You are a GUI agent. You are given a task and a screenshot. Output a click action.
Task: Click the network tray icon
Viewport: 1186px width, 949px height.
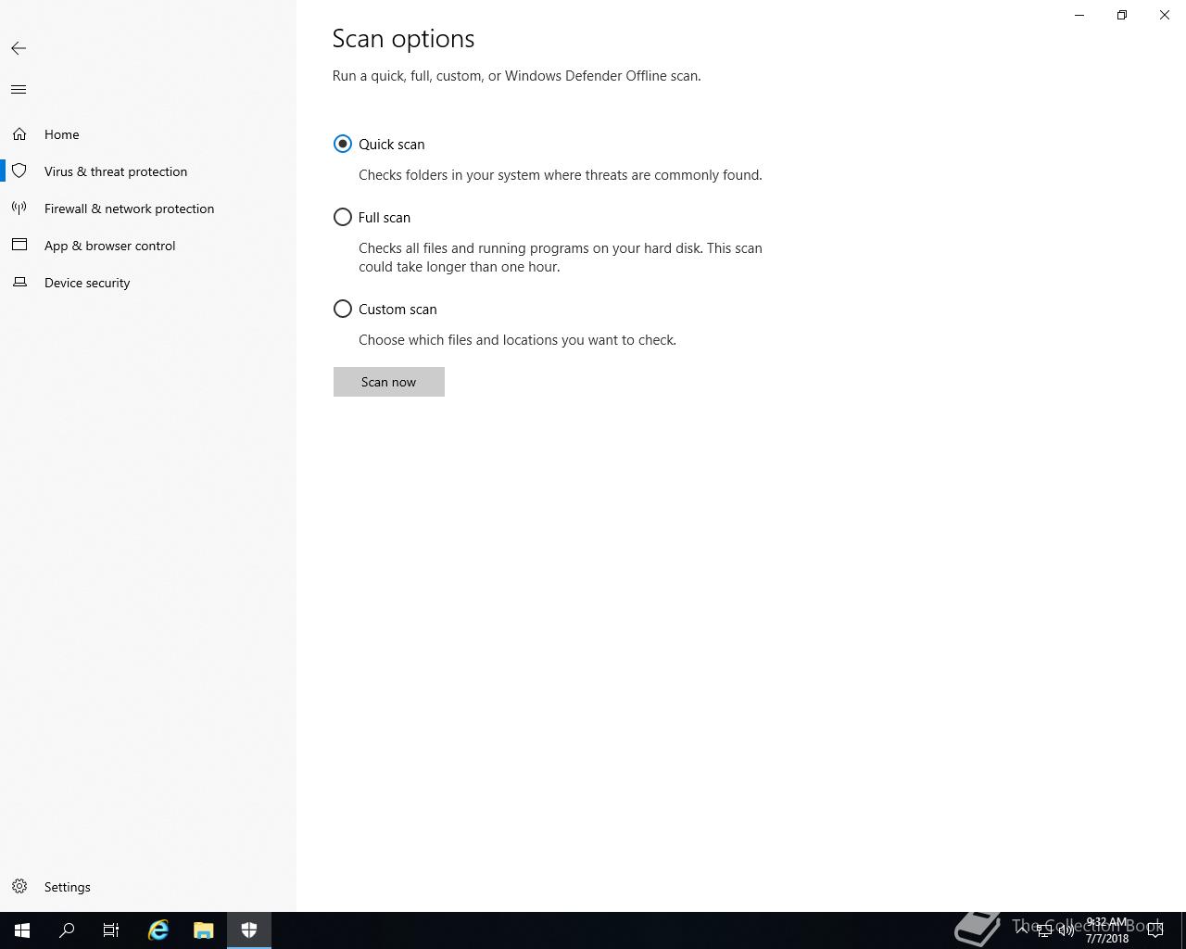coord(1044,930)
